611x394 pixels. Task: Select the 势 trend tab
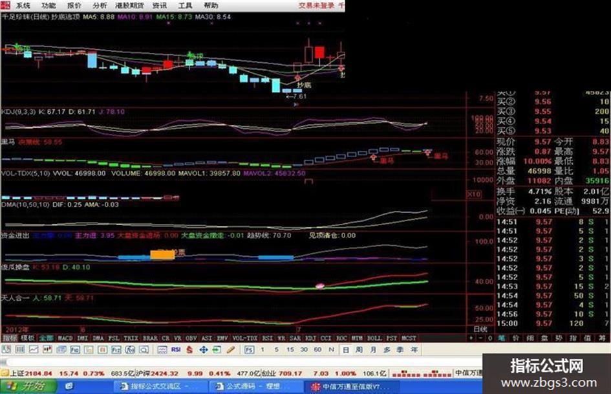coord(559,338)
